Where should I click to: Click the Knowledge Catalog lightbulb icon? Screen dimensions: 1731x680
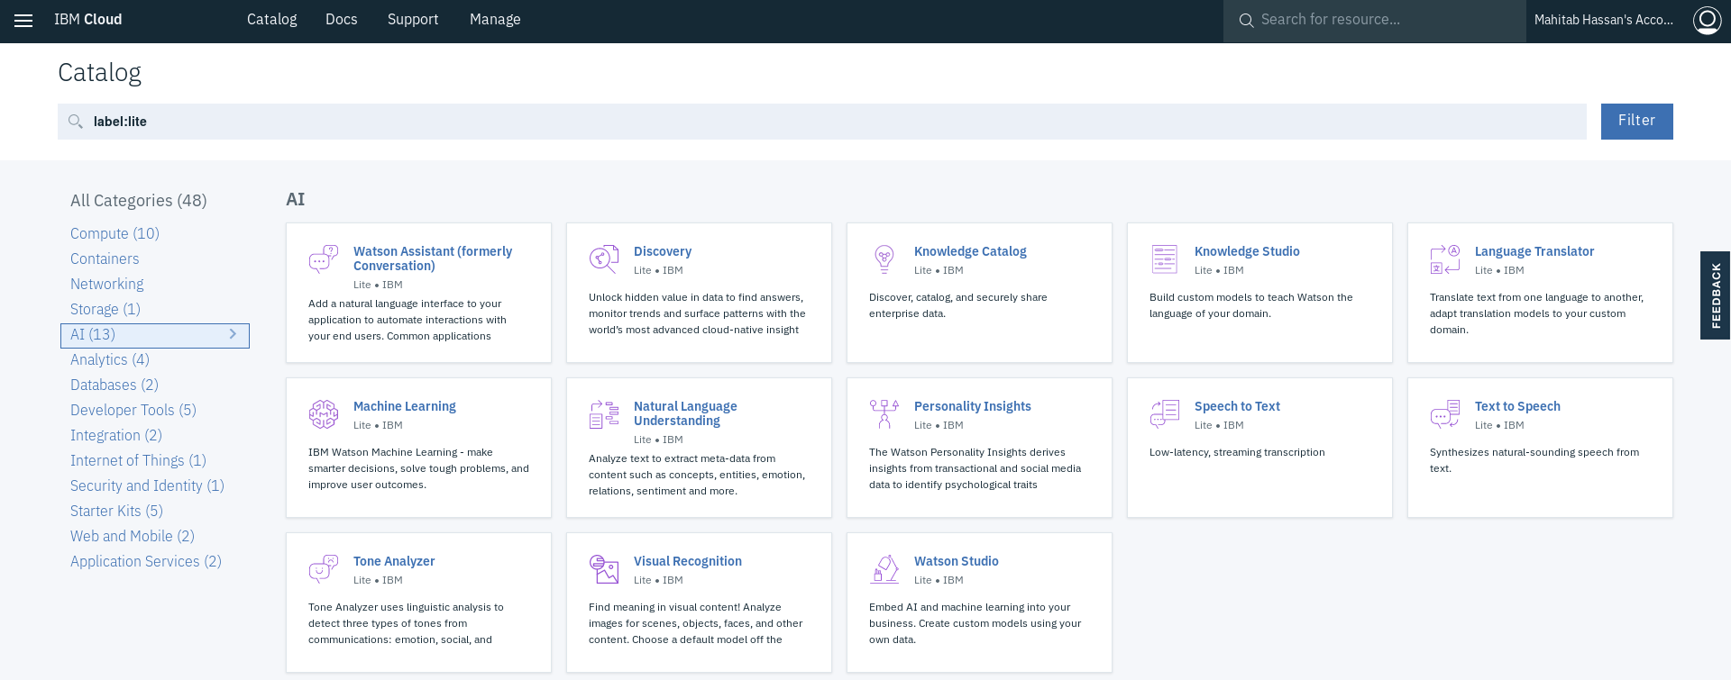pyautogui.click(x=884, y=259)
